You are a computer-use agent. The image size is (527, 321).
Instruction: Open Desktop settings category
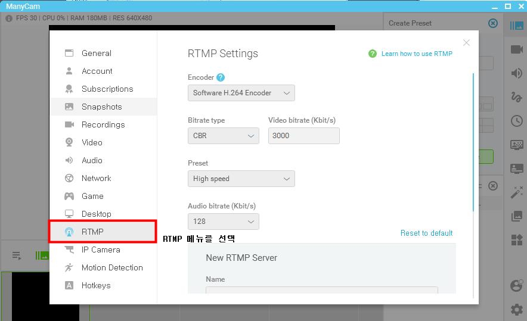pyautogui.click(x=103, y=214)
